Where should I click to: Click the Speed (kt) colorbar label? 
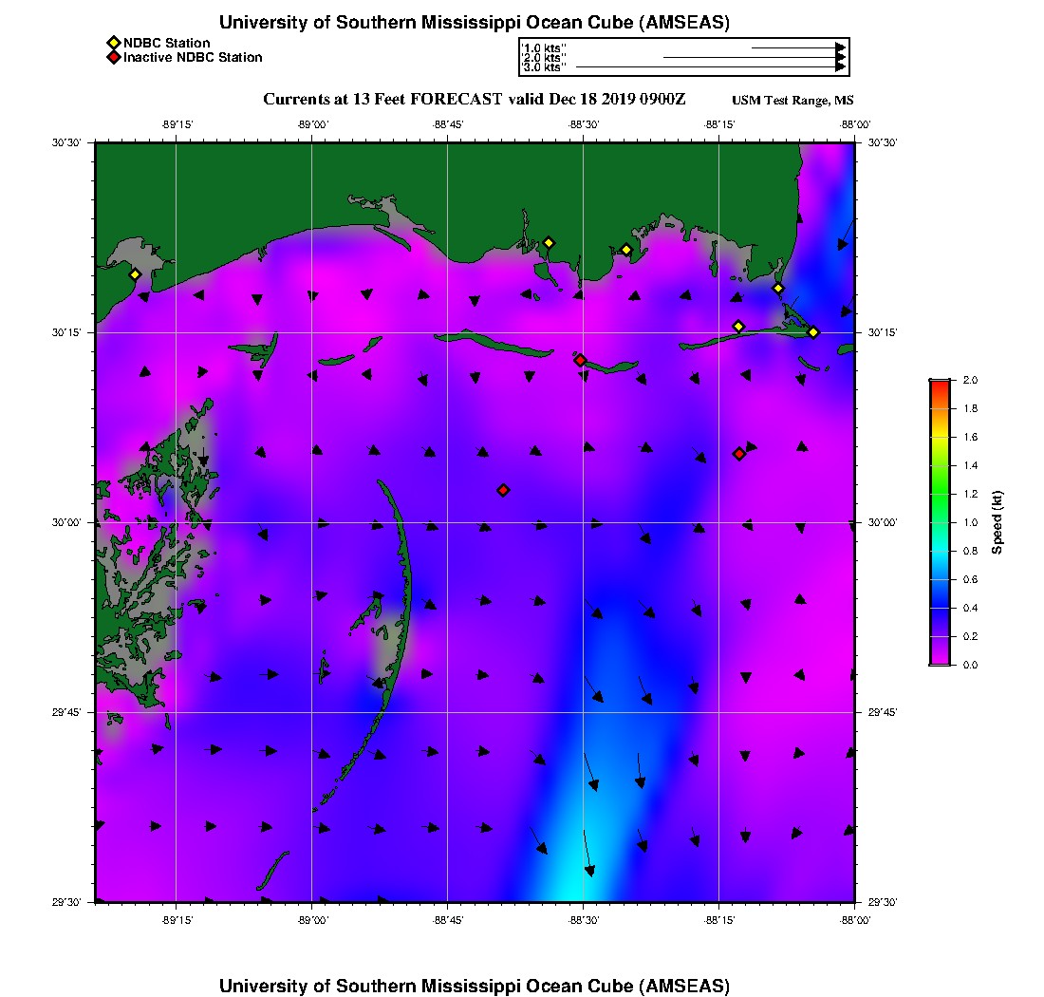click(x=997, y=523)
